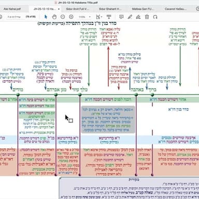Viewport: 199px width, 199px height.
Task: Open the fit page options dropdown
Action: pyautogui.click(x=99, y=17)
